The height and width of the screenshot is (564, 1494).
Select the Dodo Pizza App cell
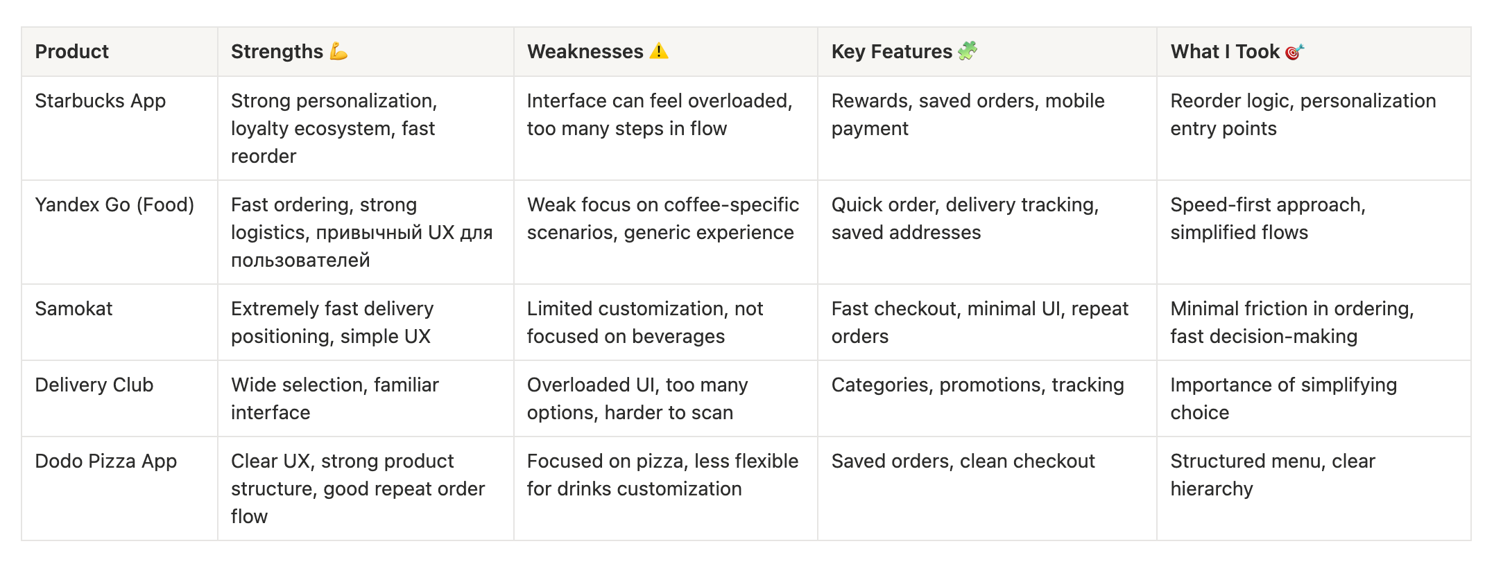tap(106, 461)
